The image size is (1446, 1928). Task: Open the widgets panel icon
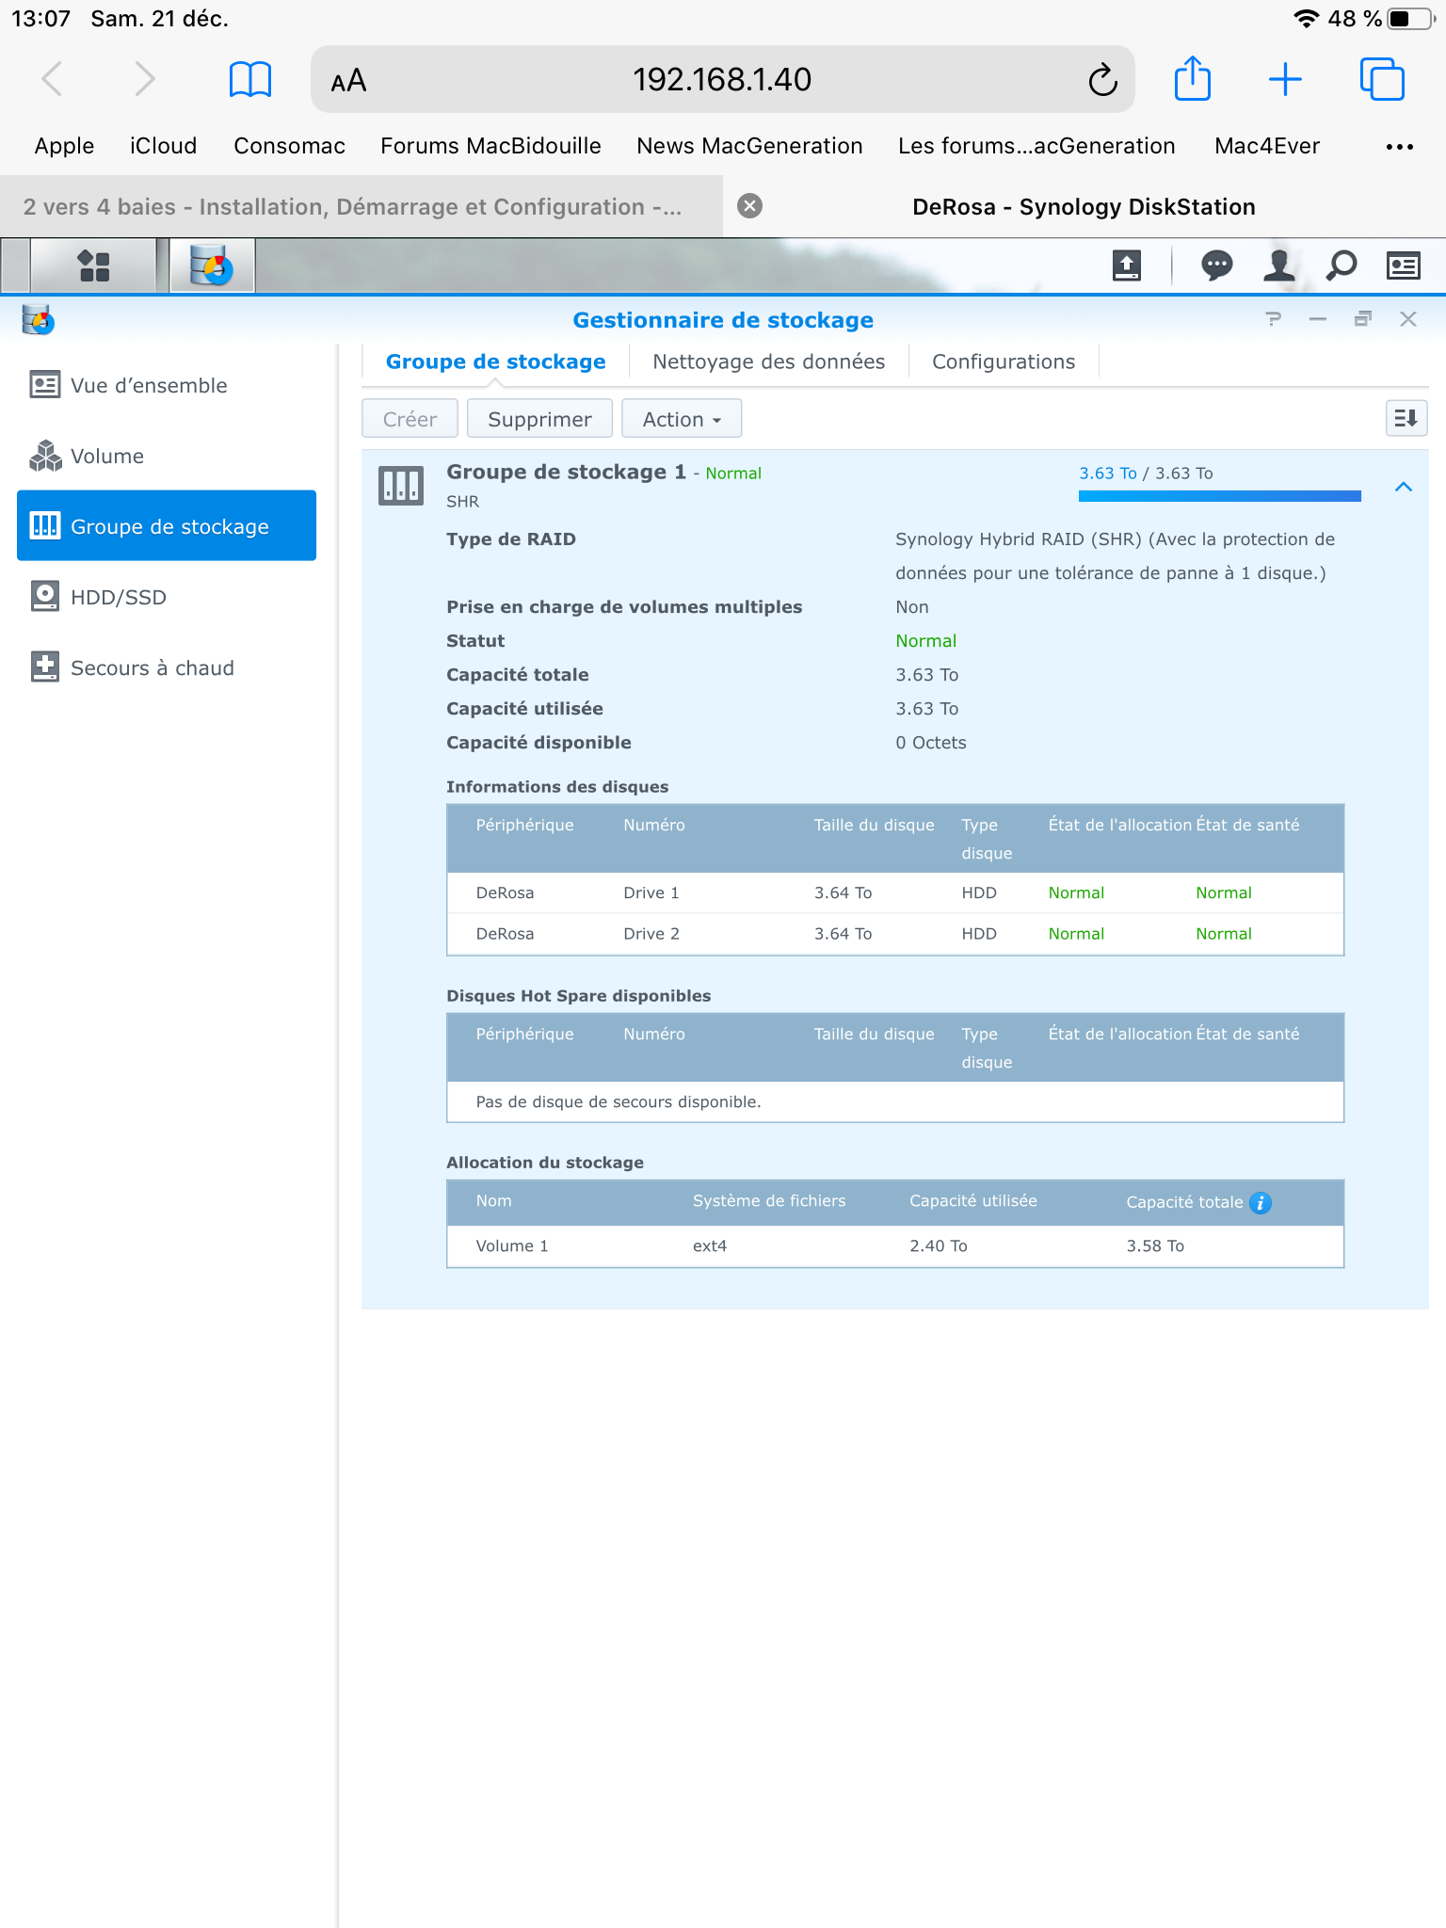(1403, 266)
